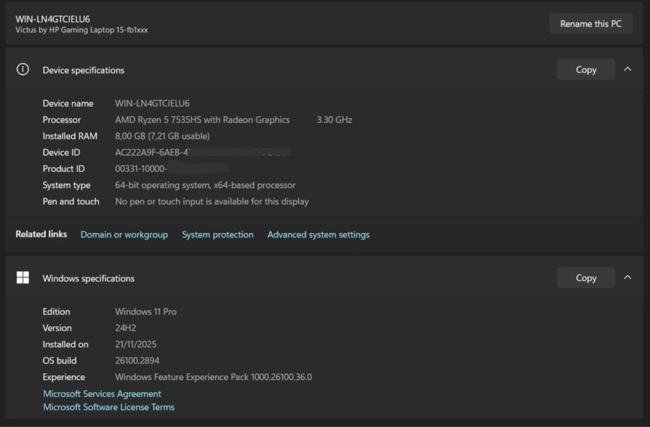Open System protection link

click(218, 235)
